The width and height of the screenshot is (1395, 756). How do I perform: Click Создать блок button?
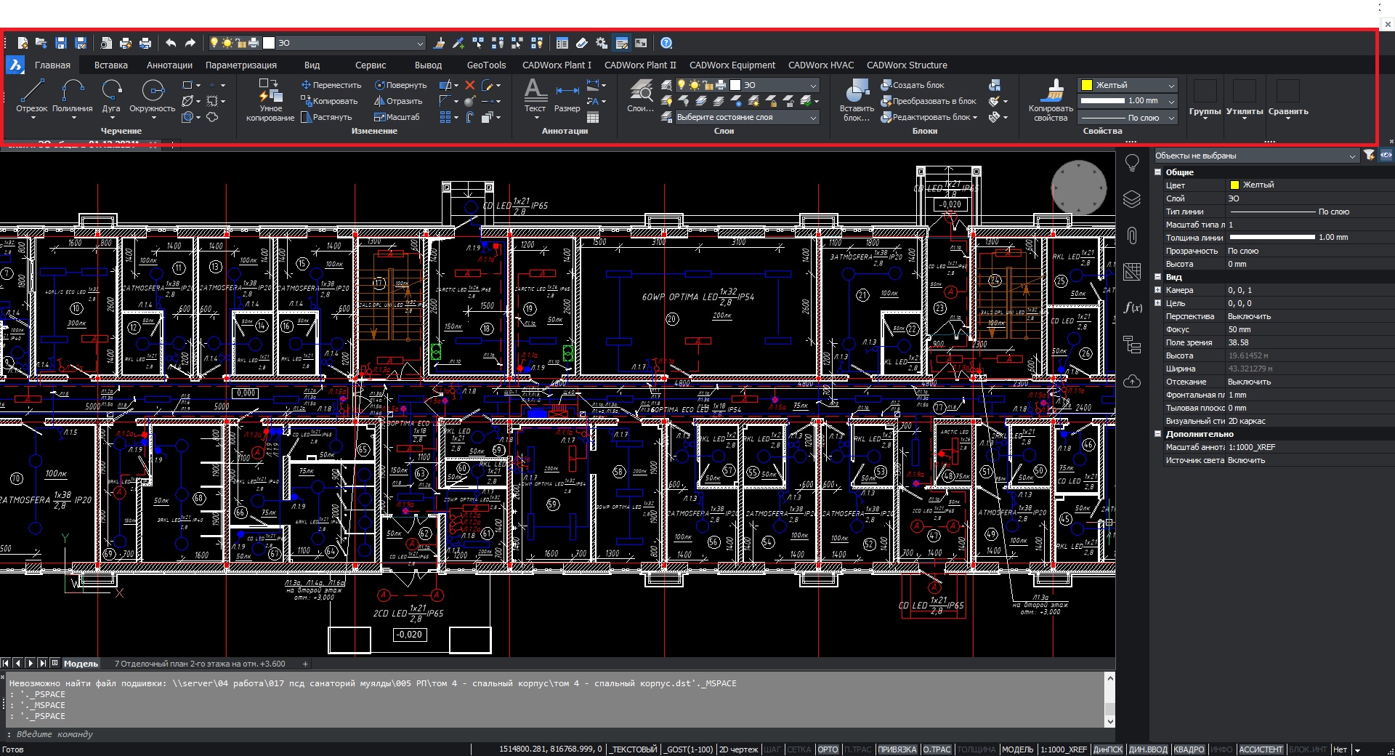click(x=913, y=85)
